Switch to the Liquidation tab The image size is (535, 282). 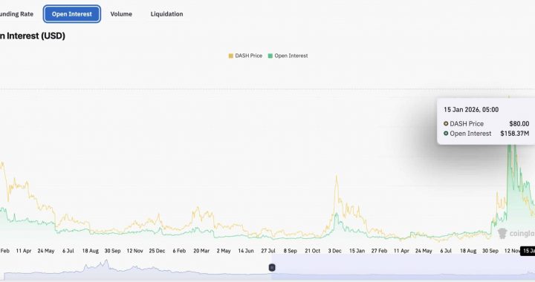pyautogui.click(x=167, y=14)
